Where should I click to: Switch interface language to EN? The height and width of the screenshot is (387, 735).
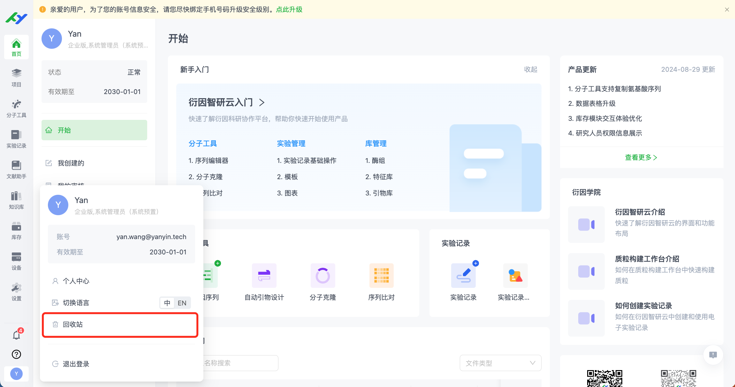pos(182,303)
